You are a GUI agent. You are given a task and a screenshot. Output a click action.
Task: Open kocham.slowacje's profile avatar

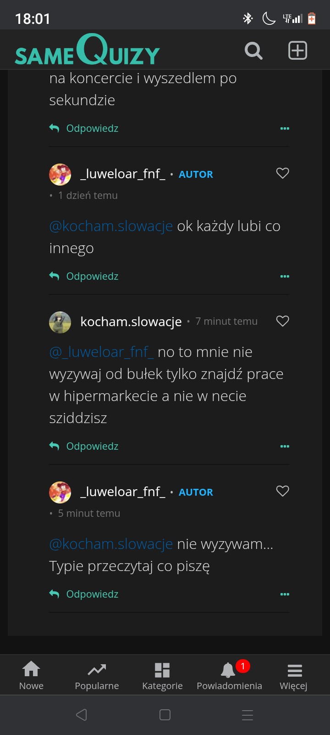coord(60,322)
